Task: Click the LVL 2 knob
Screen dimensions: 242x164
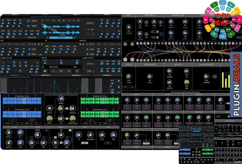Action: pyautogui.click(x=20, y=143)
